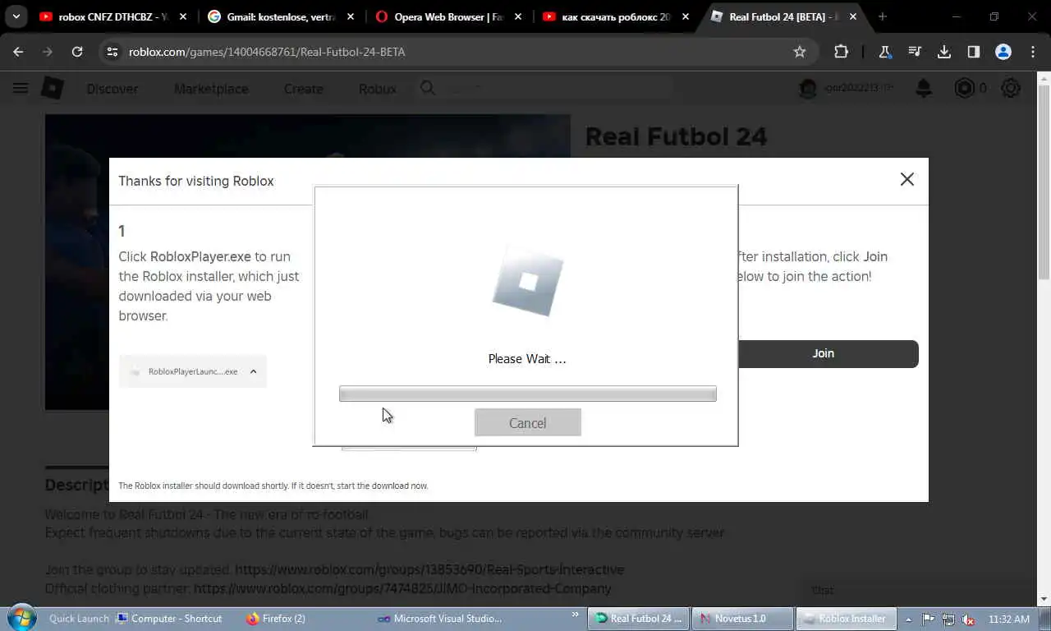
Task: Open Roblox notifications bell
Action: (924, 88)
